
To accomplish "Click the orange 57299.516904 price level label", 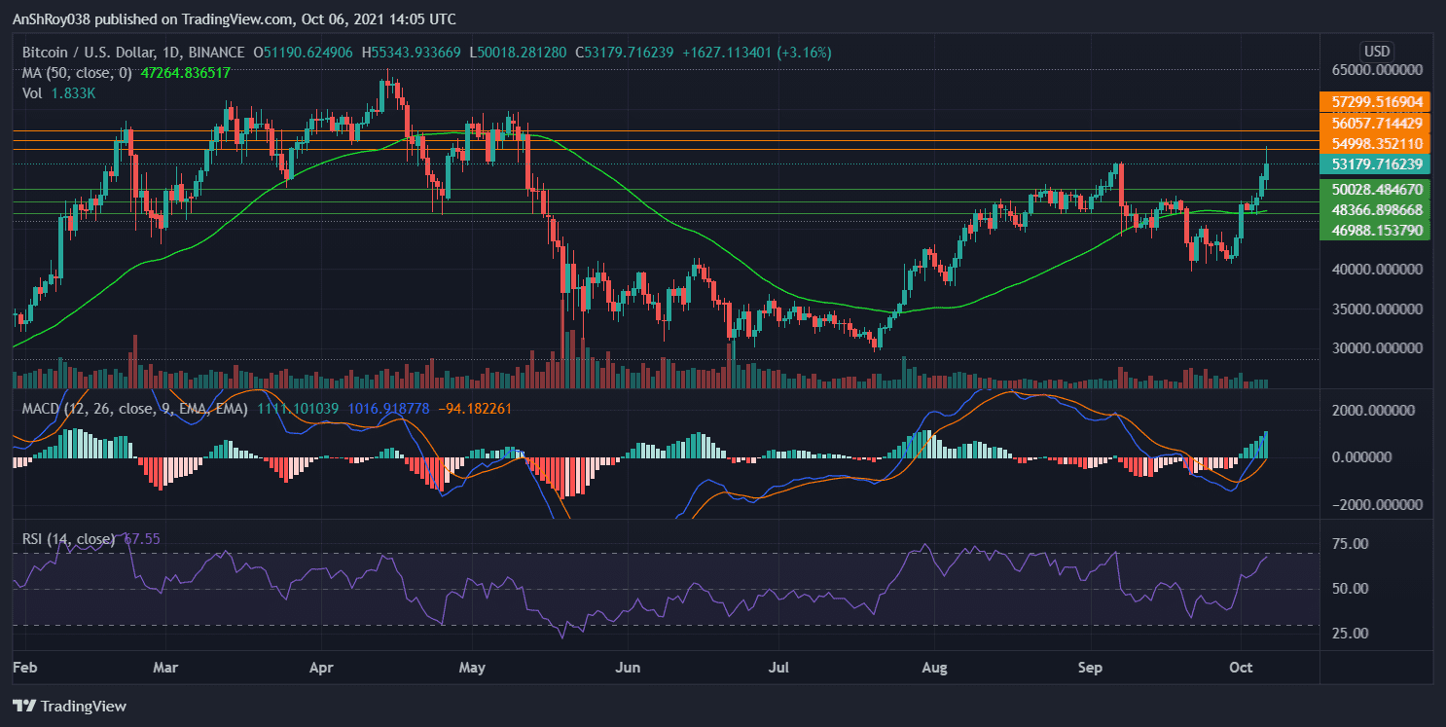I will [1374, 101].
